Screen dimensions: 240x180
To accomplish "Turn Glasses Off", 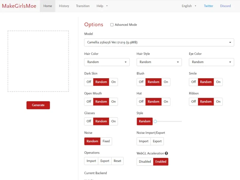I will tap(89, 121).
